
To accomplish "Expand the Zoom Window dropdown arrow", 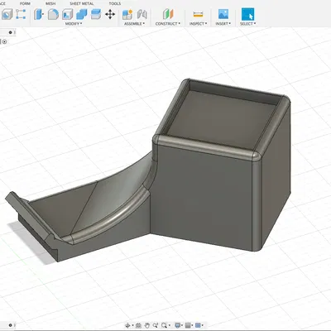I will (x=169, y=326).
